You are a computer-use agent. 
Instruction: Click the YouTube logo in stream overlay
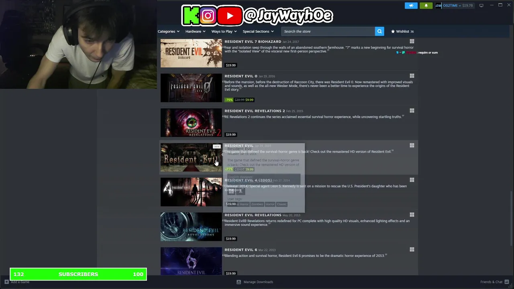click(229, 16)
